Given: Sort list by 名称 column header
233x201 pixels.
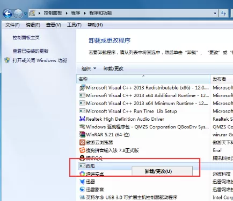Looking at the screenshot, I should pos(143,79).
